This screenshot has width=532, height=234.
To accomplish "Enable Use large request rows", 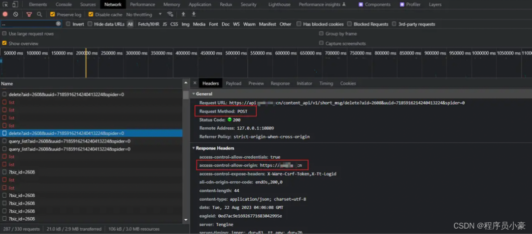I will [4, 33].
